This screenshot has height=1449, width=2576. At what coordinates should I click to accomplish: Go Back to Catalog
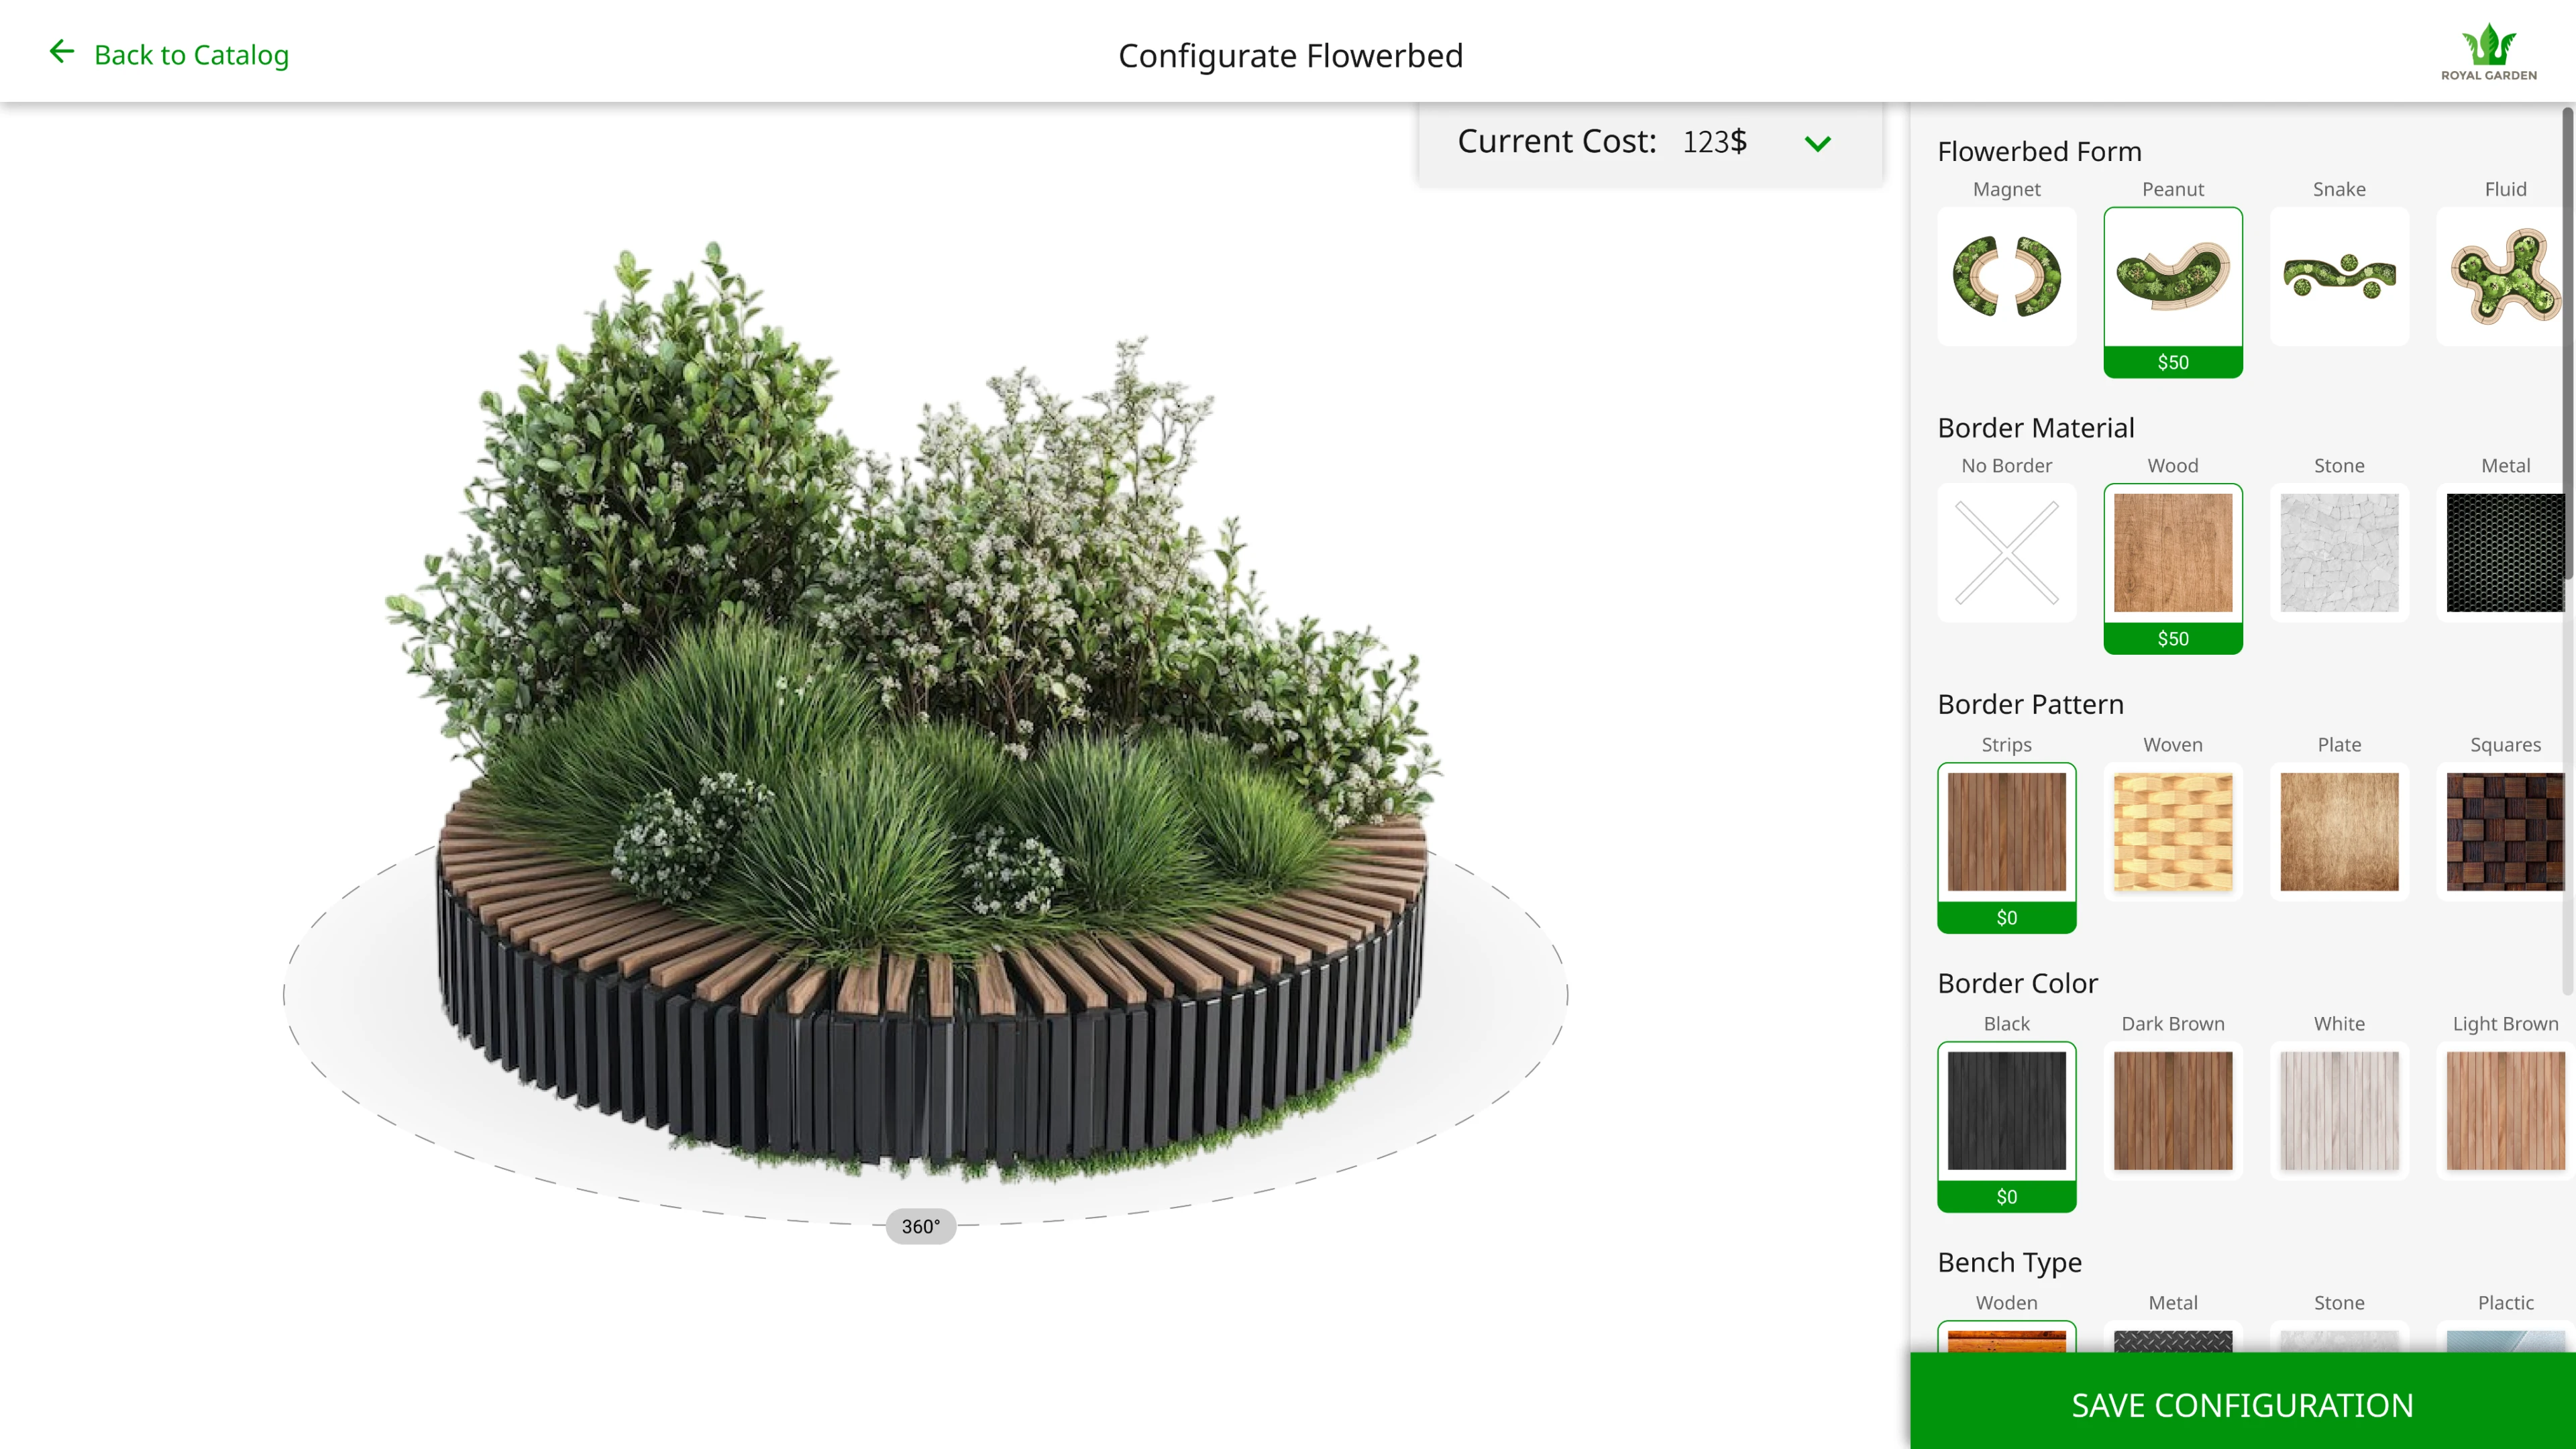(x=190, y=54)
